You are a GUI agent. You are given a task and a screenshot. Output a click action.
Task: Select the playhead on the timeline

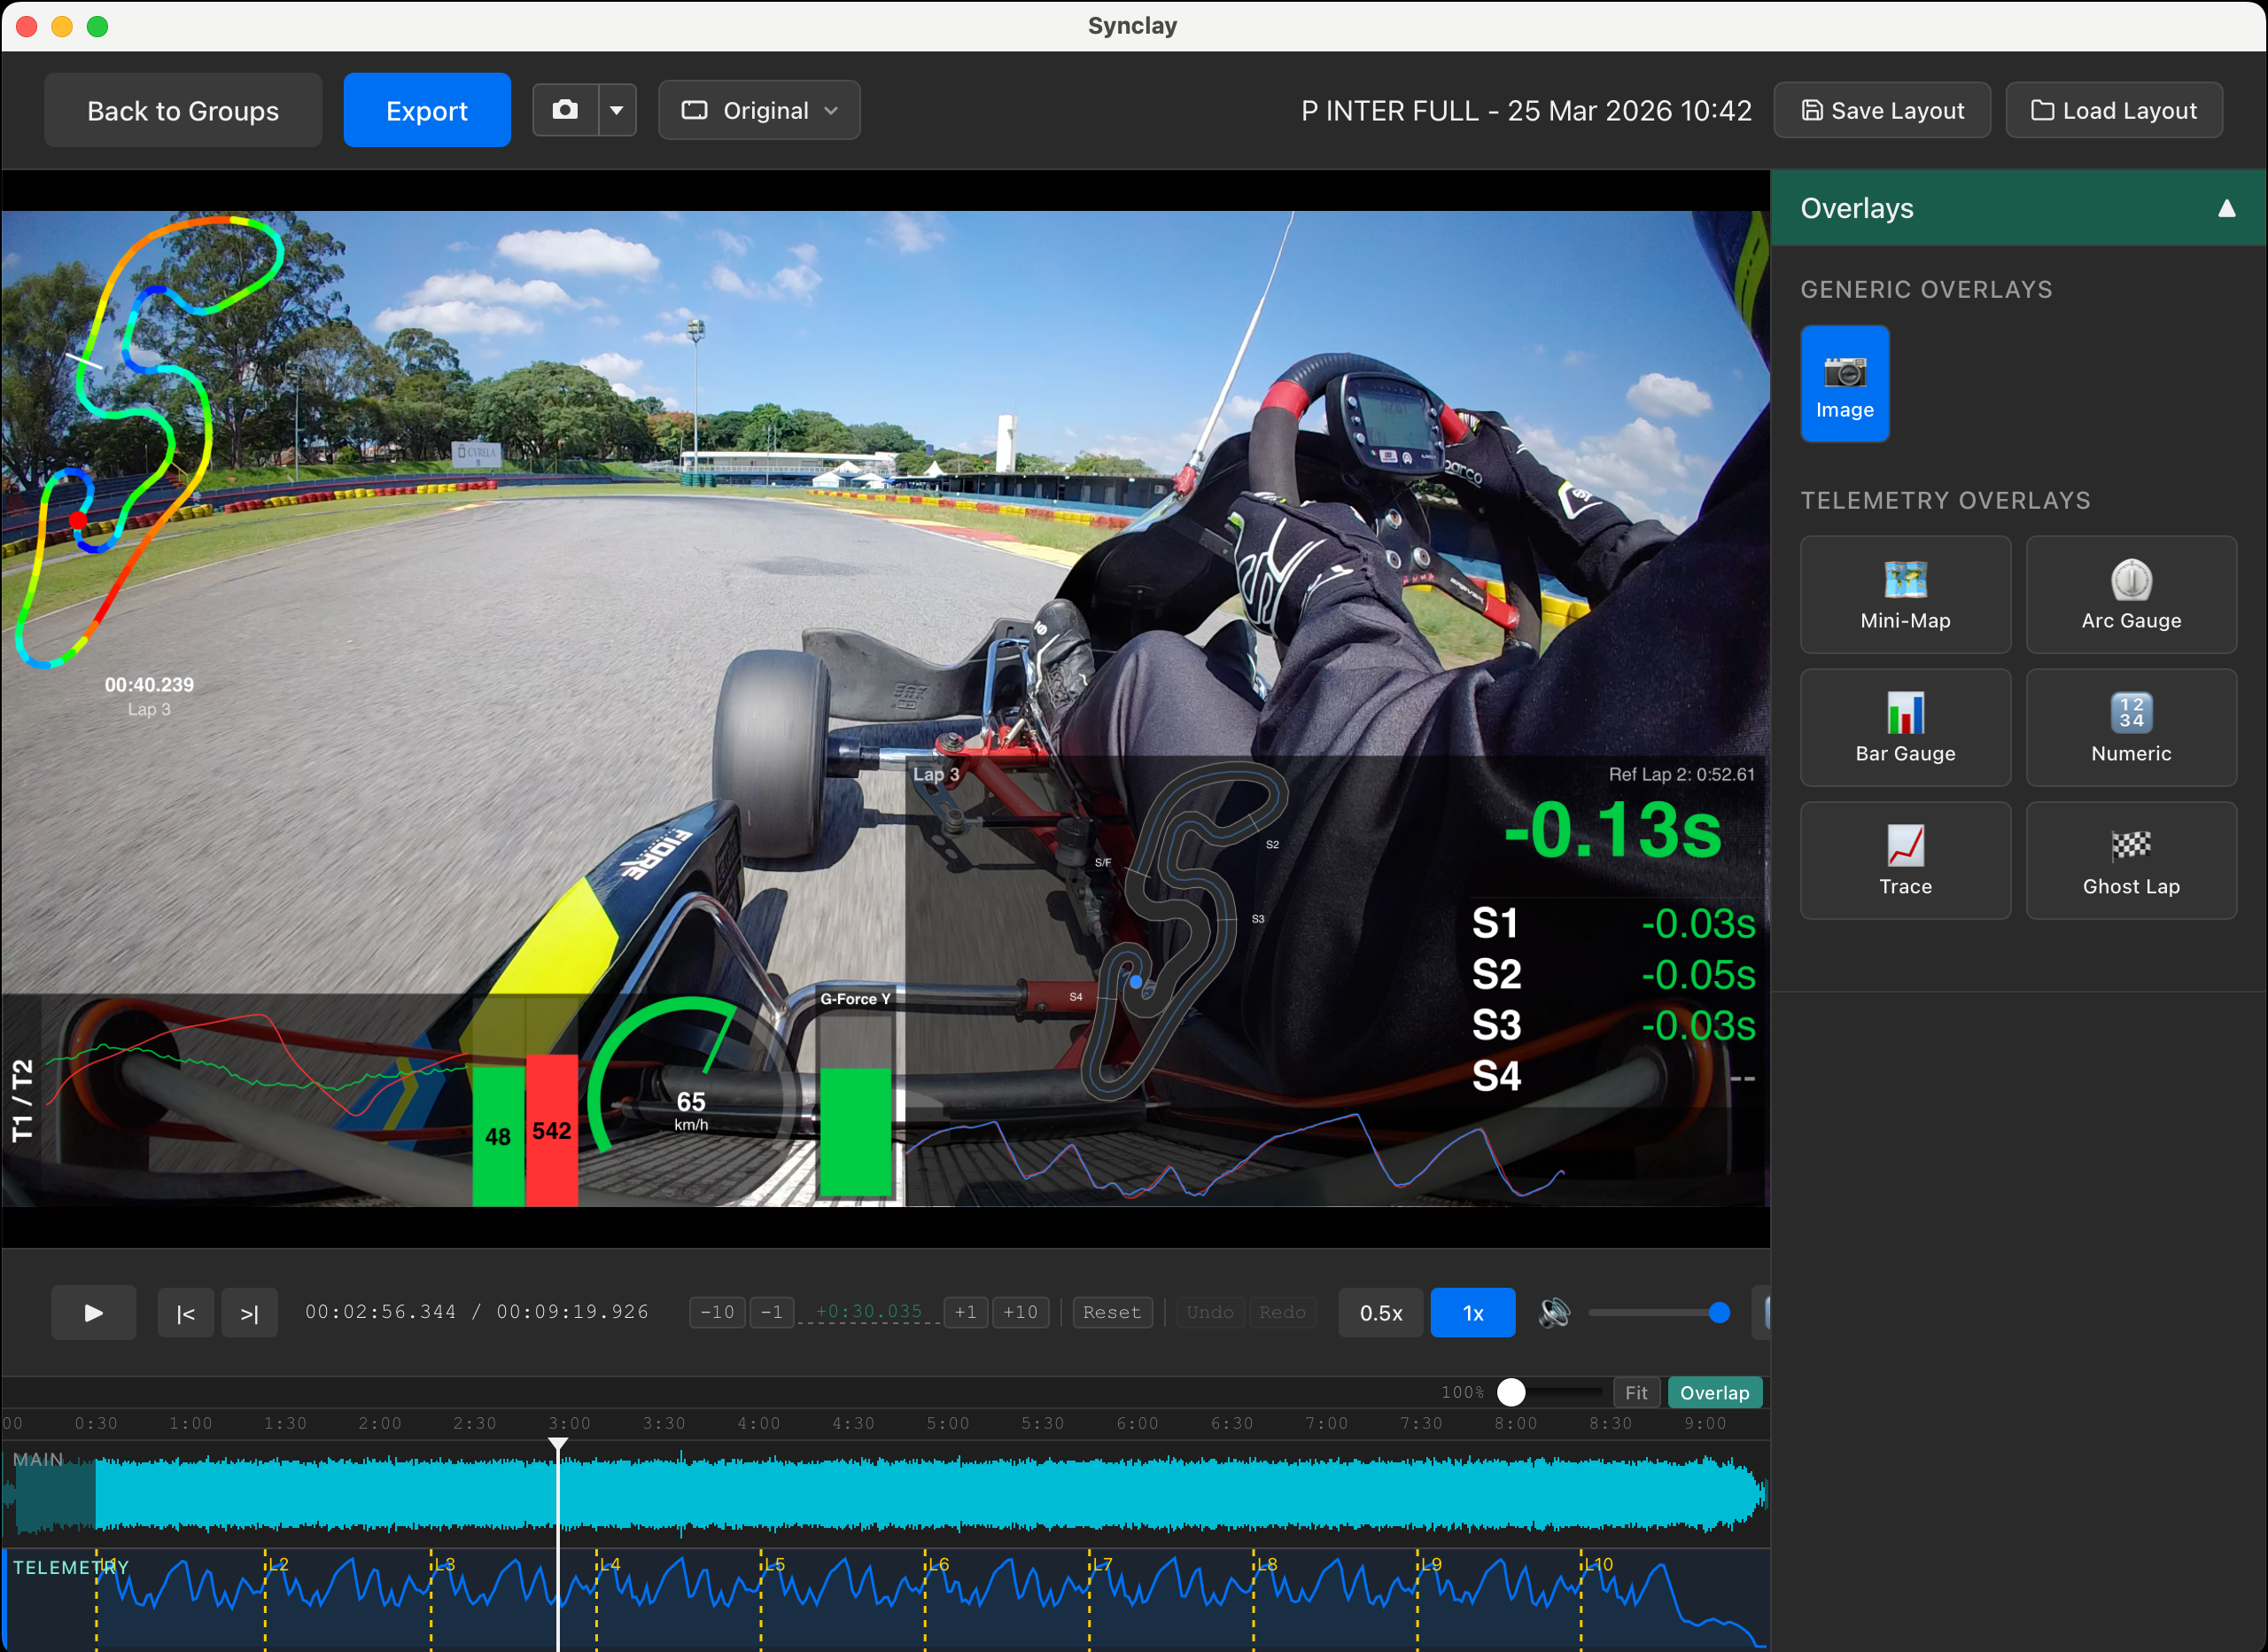(x=558, y=1445)
